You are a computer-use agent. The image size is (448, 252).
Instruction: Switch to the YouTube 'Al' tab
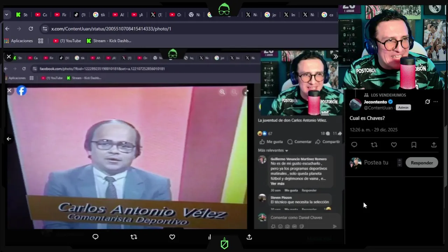coord(118,15)
